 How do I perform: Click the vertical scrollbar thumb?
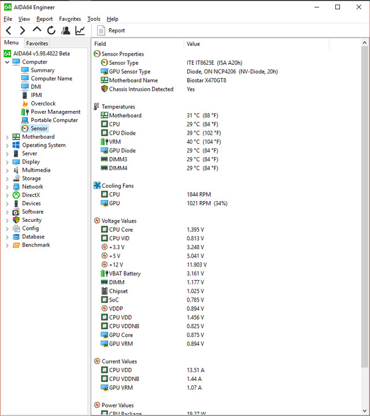coord(365,207)
